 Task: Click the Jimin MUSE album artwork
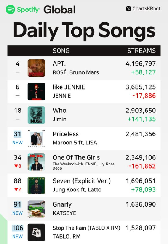click(36, 115)
